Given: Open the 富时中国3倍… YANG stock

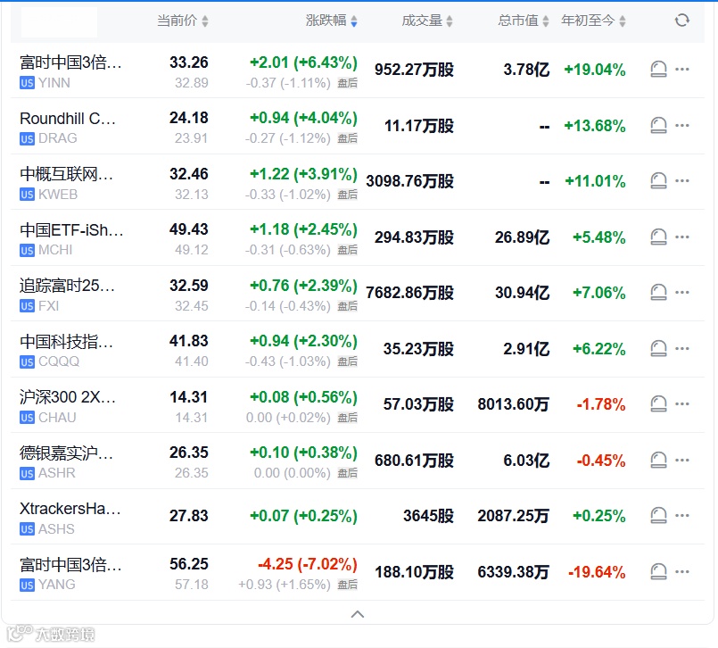Looking at the screenshot, I should point(70,574).
